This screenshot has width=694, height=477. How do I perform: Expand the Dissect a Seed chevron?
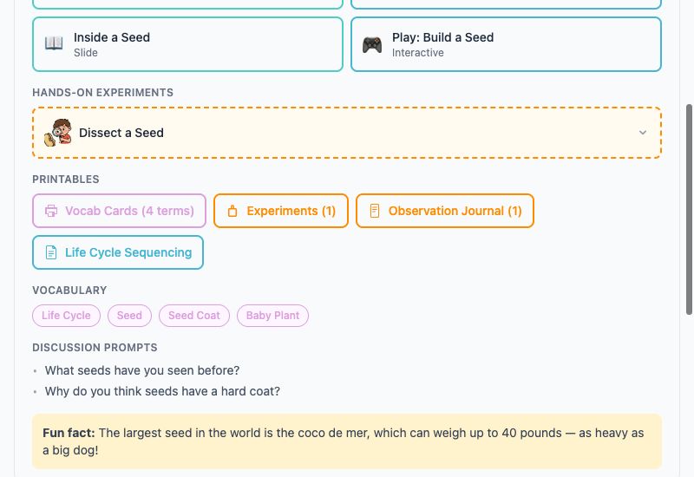pos(643,133)
